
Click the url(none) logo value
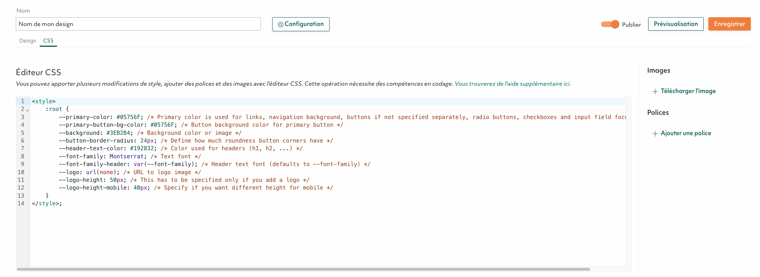tap(101, 172)
